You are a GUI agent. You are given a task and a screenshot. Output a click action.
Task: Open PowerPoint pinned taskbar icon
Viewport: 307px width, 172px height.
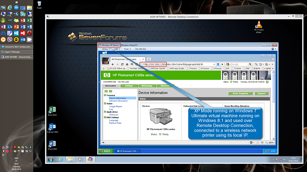coord(16,27)
